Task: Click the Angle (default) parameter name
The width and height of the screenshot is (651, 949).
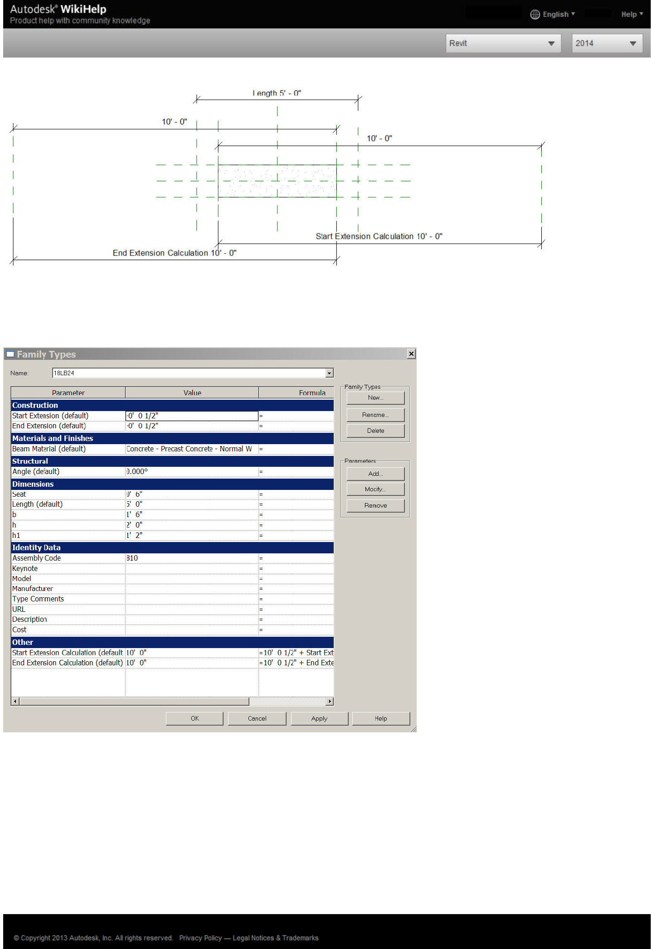Action: click(x=36, y=472)
